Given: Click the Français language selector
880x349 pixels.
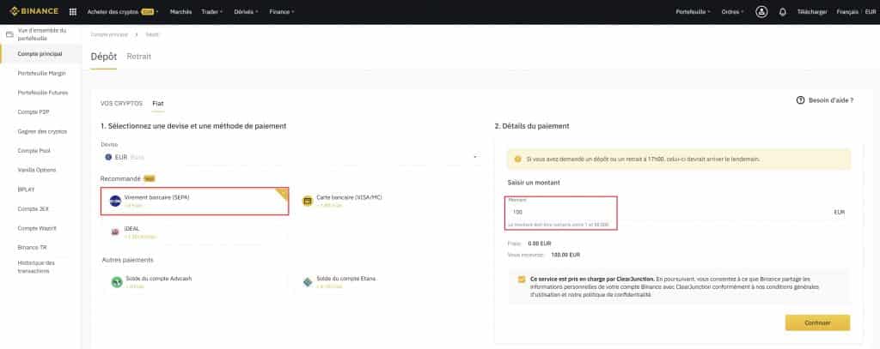Looking at the screenshot, I should pyautogui.click(x=847, y=11).
